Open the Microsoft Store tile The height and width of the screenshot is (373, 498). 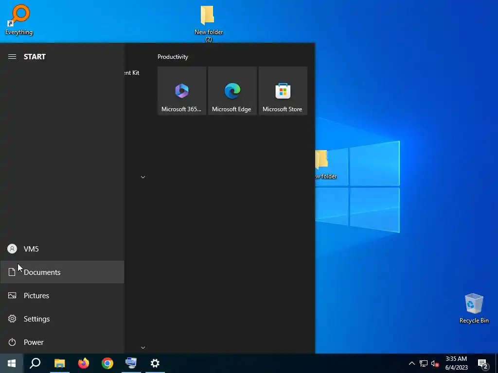(283, 91)
